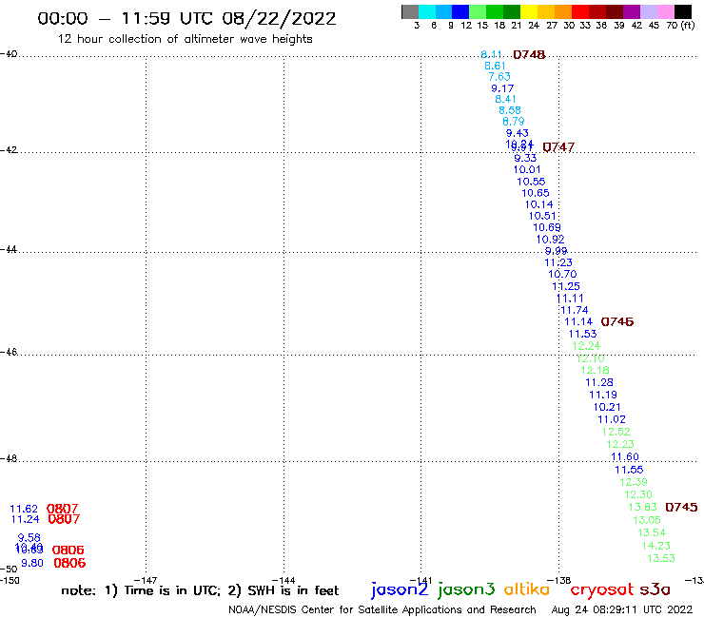Click the 9.80 wave height reading
Screen dimensions: 704x618
point(32,563)
